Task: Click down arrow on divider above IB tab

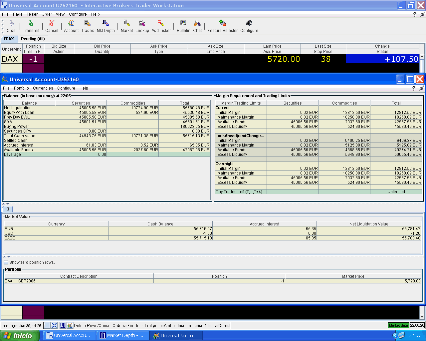Action: 7,203
